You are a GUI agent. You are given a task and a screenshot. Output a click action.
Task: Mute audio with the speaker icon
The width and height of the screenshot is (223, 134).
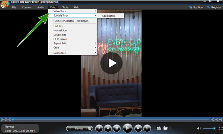tap(199, 128)
